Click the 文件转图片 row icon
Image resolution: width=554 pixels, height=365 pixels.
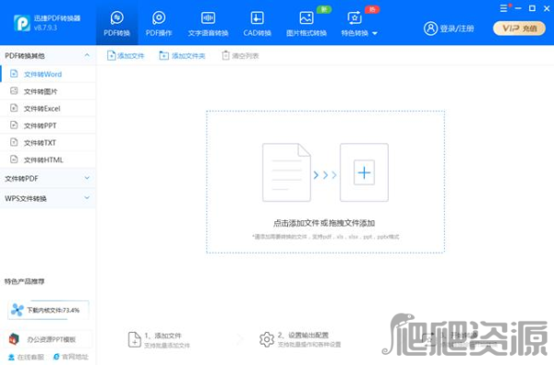pos(14,91)
